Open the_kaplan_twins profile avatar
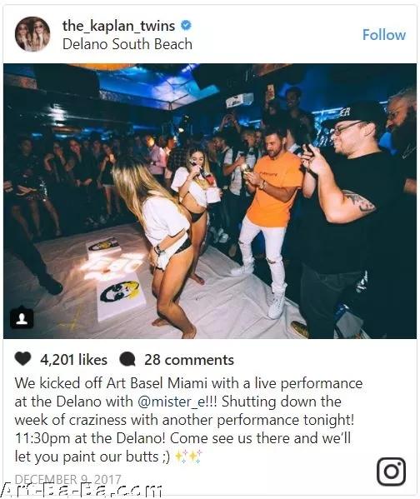The width and height of the screenshot is (420, 499). pyautogui.click(x=32, y=34)
